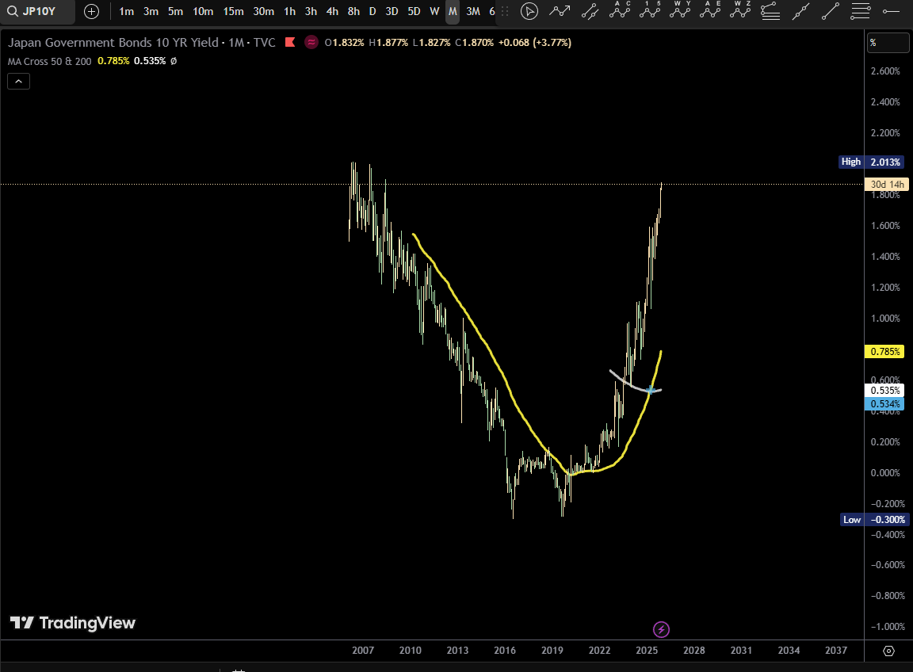Click the red flag icon beside TVC

290,42
